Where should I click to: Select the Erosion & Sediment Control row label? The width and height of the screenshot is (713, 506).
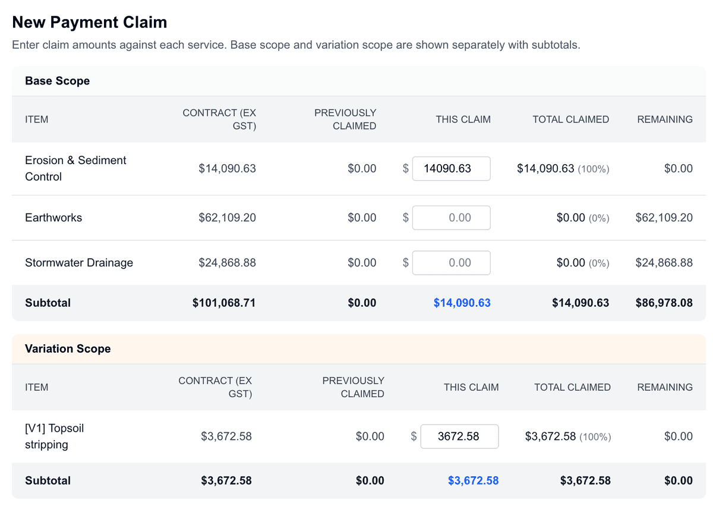(75, 168)
